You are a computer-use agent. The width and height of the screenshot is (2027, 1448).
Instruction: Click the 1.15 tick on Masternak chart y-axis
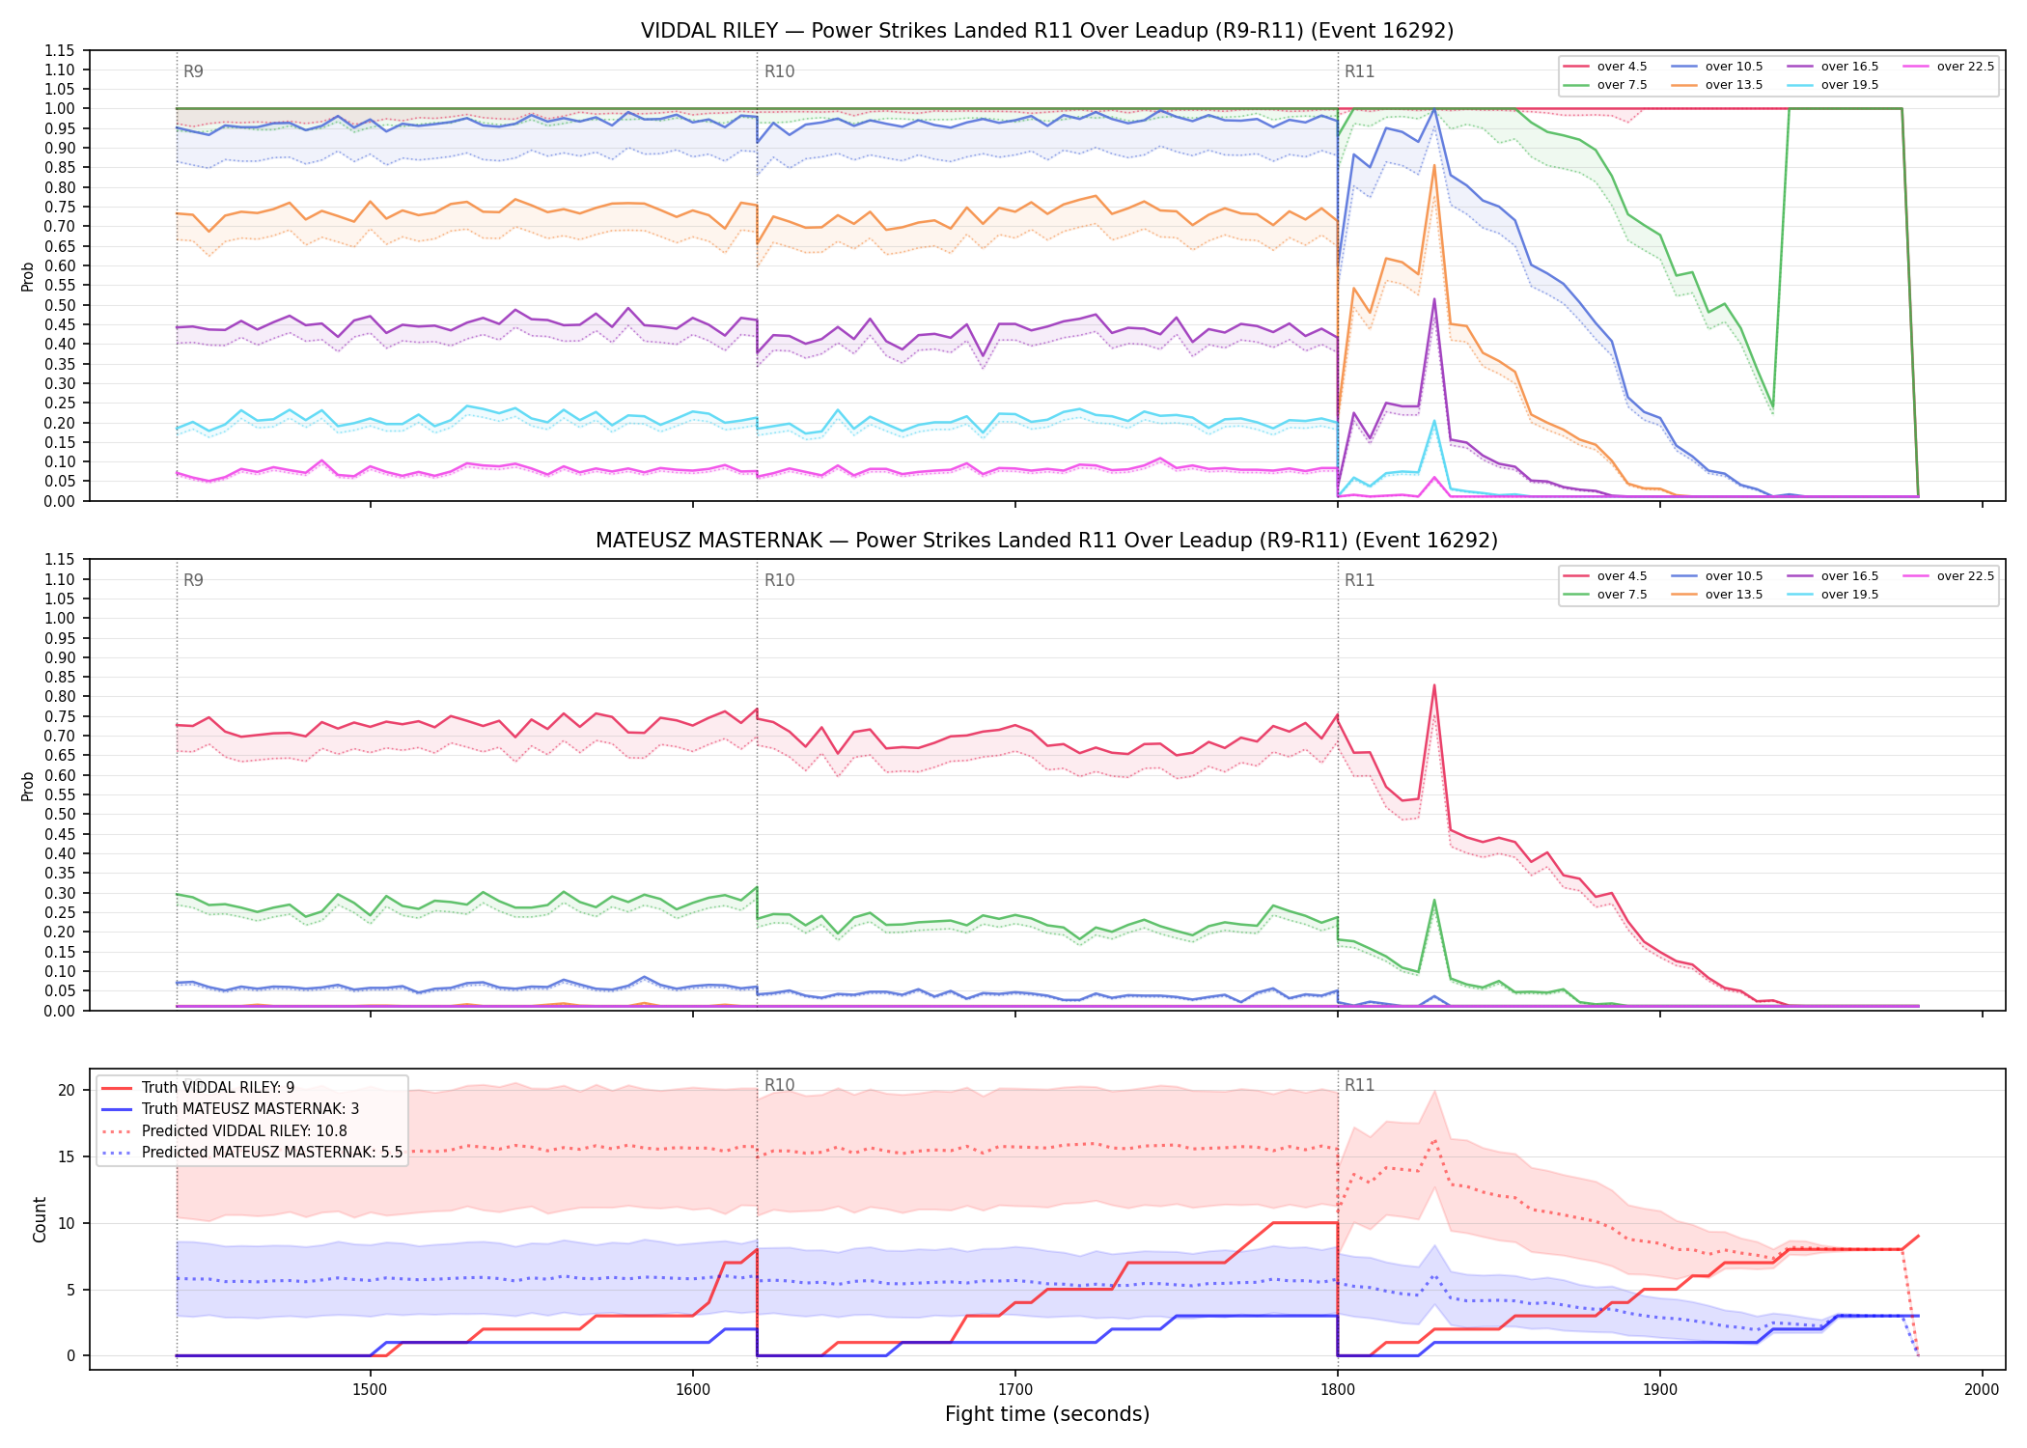pyautogui.click(x=60, y=560)
